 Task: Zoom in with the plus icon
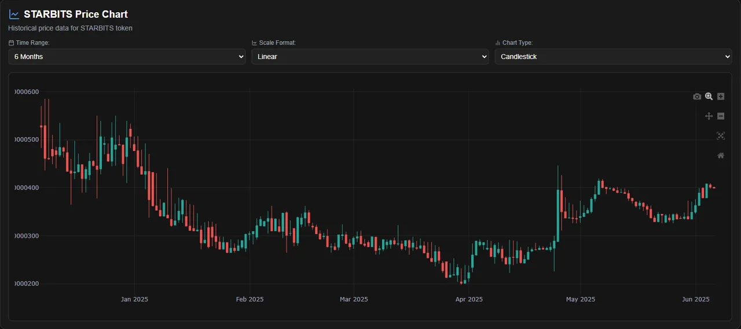click(x=721, y=97)
